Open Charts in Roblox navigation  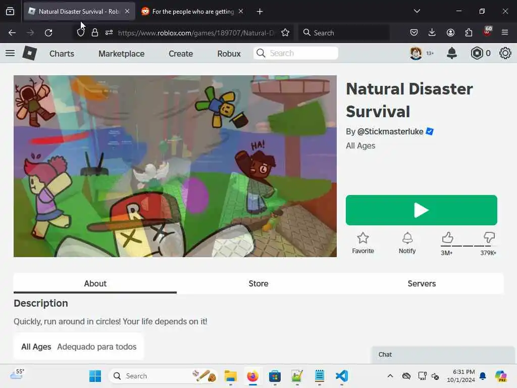click(x=62, y=54)
